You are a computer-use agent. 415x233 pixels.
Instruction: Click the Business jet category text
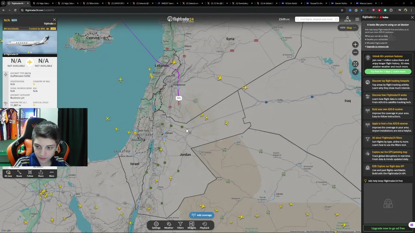coord(17,98)
